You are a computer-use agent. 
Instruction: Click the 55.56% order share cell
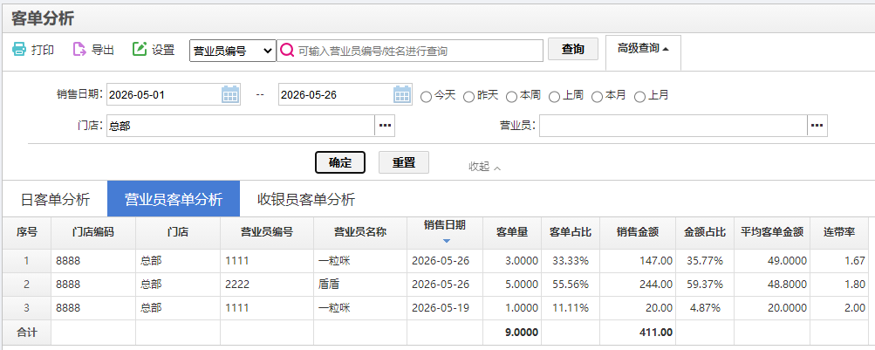tap(571, 285)
